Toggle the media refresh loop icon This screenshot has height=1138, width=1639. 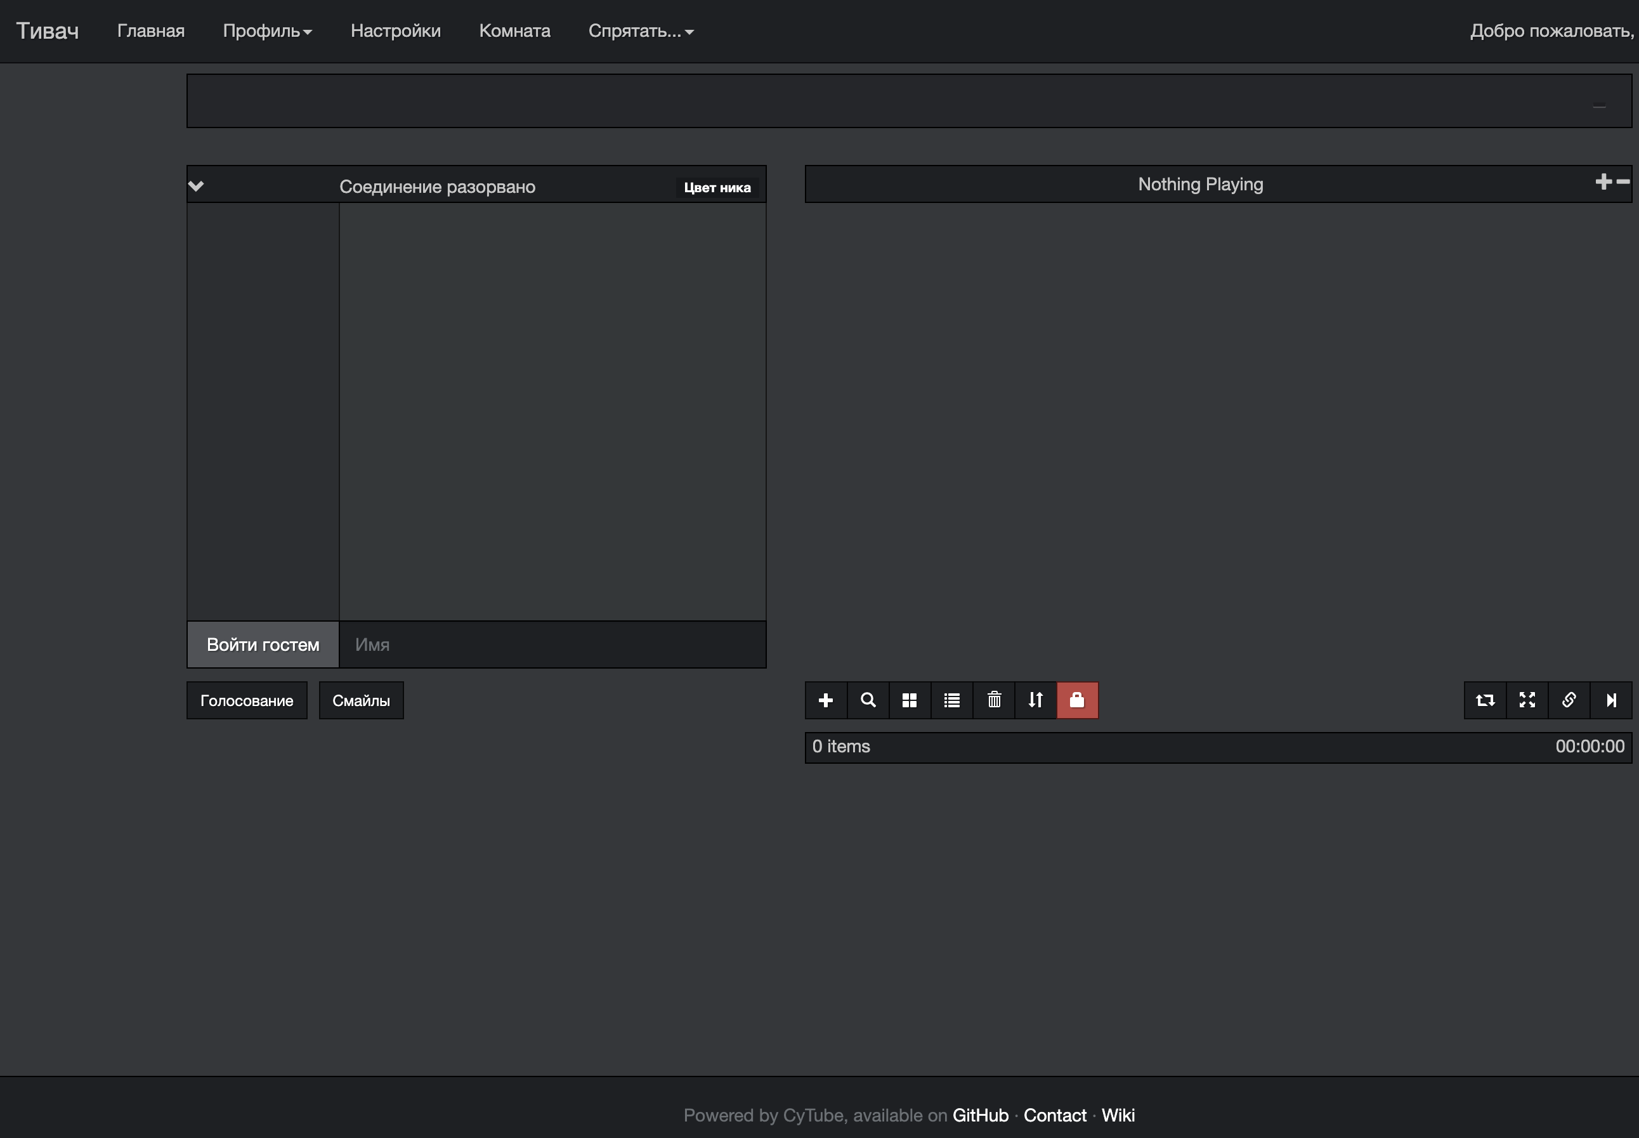[1485, 700]
